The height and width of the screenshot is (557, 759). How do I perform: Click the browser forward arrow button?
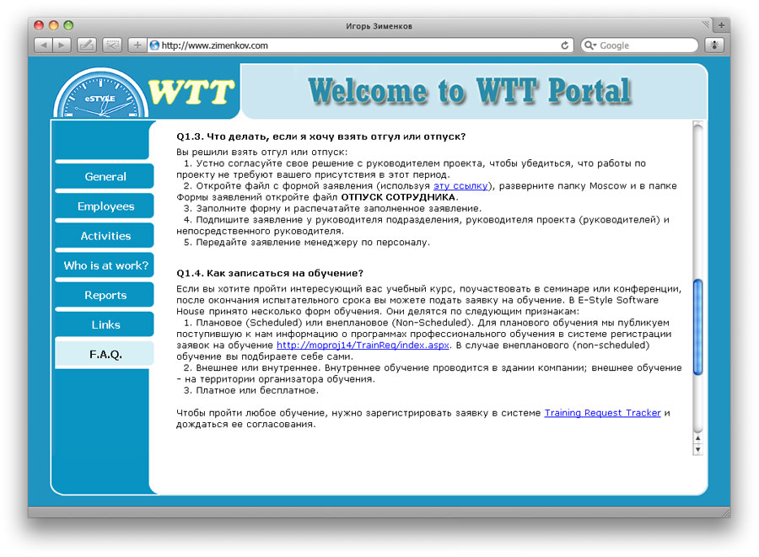click(x=62, y=45)
